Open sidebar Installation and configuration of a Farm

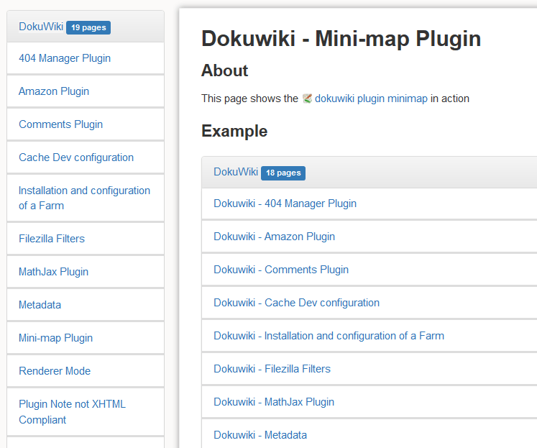[84, 198]
